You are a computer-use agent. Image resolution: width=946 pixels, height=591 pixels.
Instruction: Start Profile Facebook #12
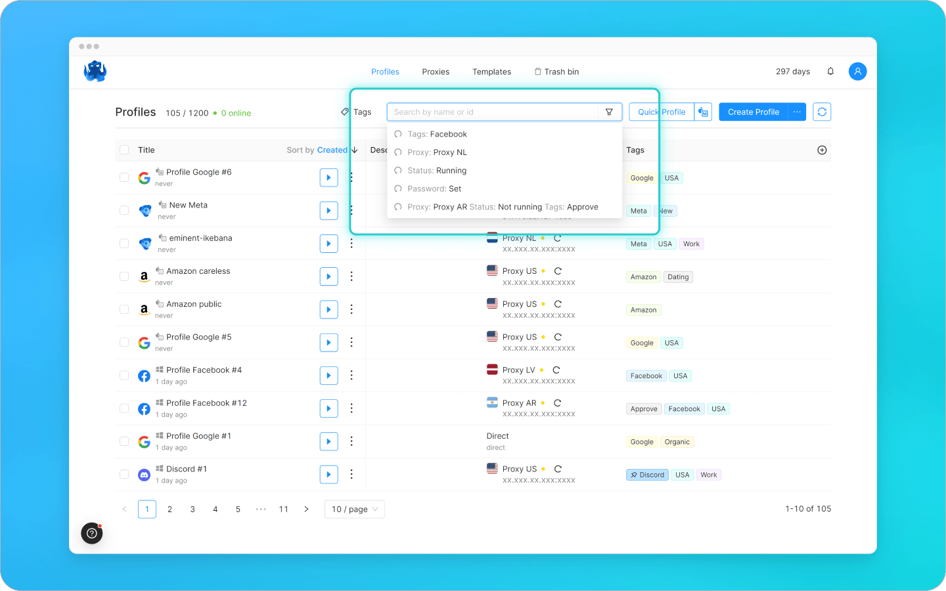pos(328,408)
